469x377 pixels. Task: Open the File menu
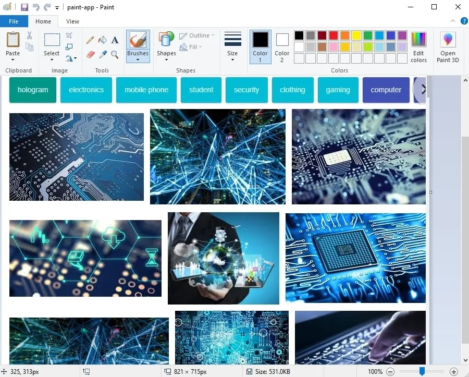[14, 21]
